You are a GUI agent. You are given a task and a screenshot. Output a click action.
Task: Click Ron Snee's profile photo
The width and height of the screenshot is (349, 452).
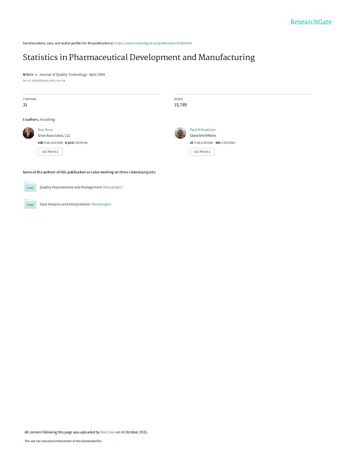pos(29,133)
